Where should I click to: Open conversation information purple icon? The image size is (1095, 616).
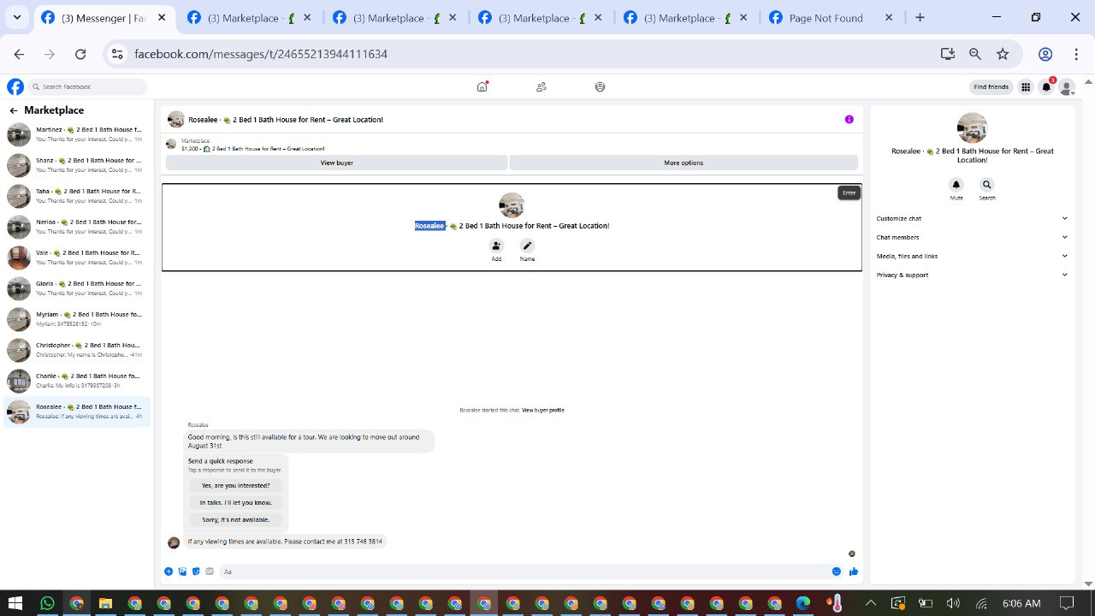point(849,120)
